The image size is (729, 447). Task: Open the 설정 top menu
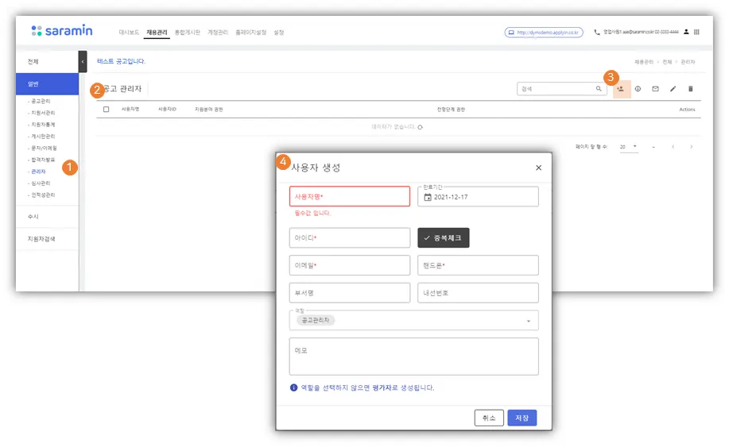tap(278, 33)
